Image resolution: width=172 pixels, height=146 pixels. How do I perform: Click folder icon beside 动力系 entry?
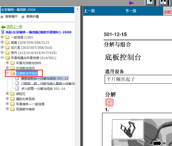7,48
